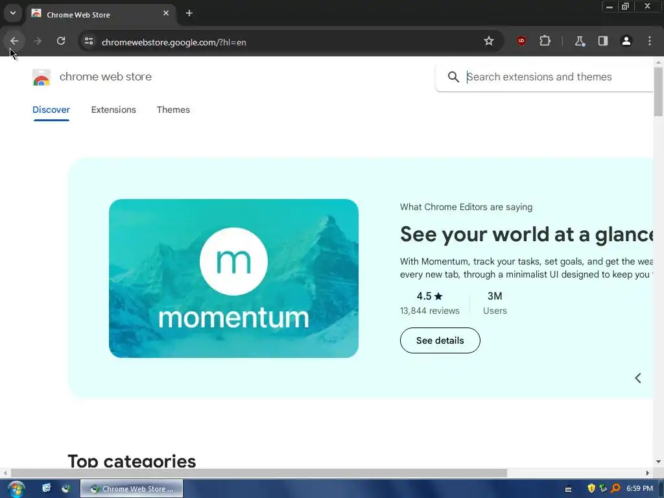Expand the tab search dropdown arrow
This screenshot has width=664, height=498.
click(x=13, y=13)
